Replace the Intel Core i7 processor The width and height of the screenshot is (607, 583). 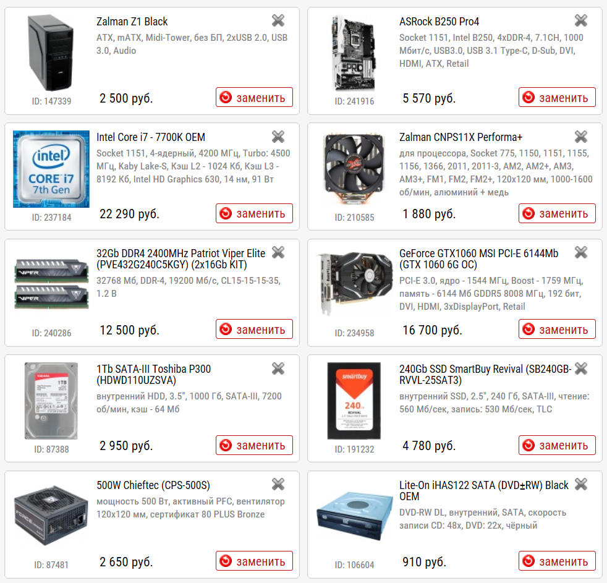click(254, 213)
